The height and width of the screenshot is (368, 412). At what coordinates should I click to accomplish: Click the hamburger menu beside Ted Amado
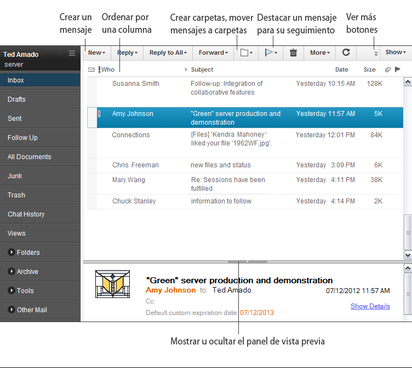pos(72,53)
